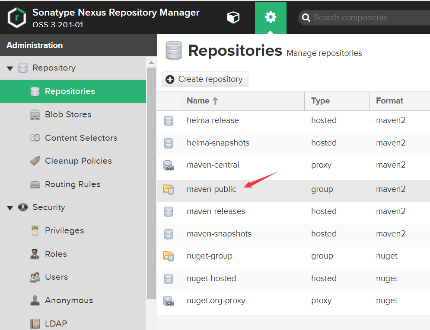Click the Blob Stores icon
The image size is (430, 330).
click(35, 115)
